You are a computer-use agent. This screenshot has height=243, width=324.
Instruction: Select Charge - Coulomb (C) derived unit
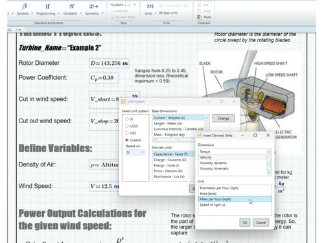174,159
